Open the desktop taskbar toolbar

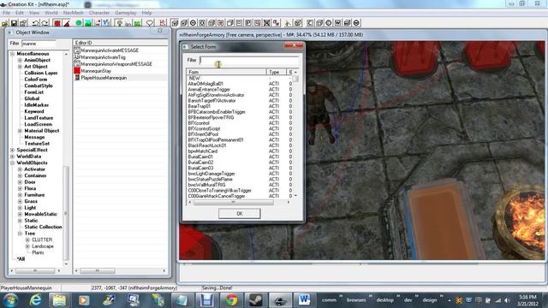tap(384, 300)
